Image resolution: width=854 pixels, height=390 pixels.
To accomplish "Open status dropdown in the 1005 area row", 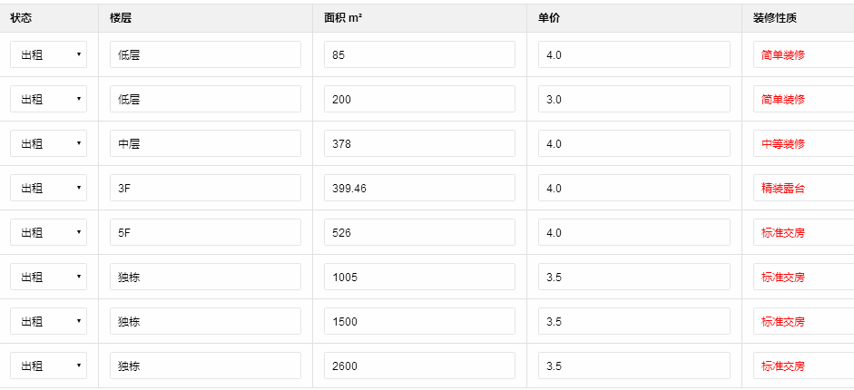I will 49,277.
